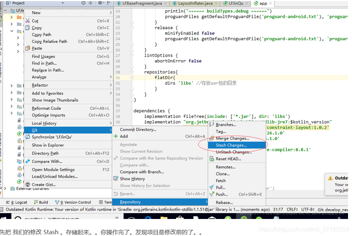Close the LFBaseFragment.java tab
The image size is (352, 236).
[x=165, y=3]
